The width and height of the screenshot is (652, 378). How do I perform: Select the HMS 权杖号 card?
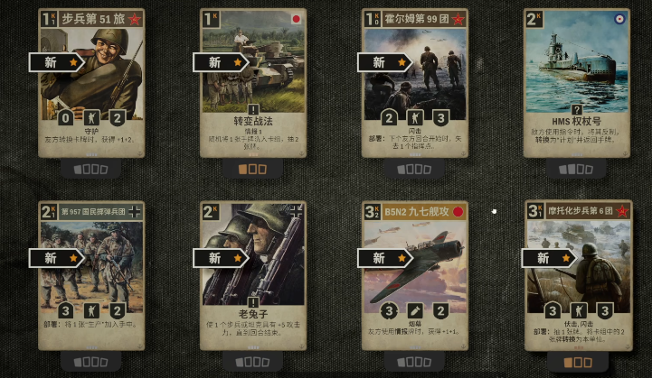(x=577, y=83)
